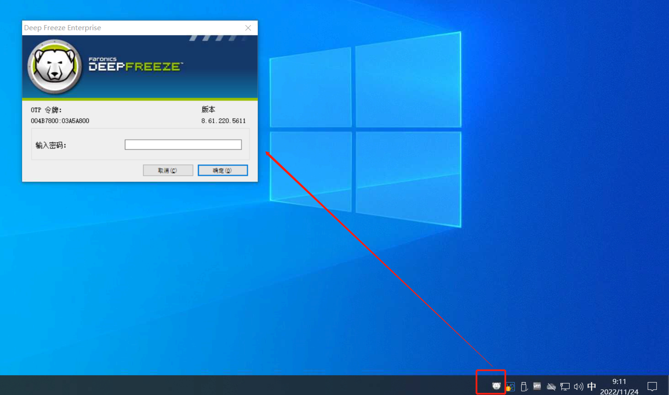This screenshot has width=669, height=395.
Task: Open the VNC server tray icon with warning
Action: tap(510, 387)
